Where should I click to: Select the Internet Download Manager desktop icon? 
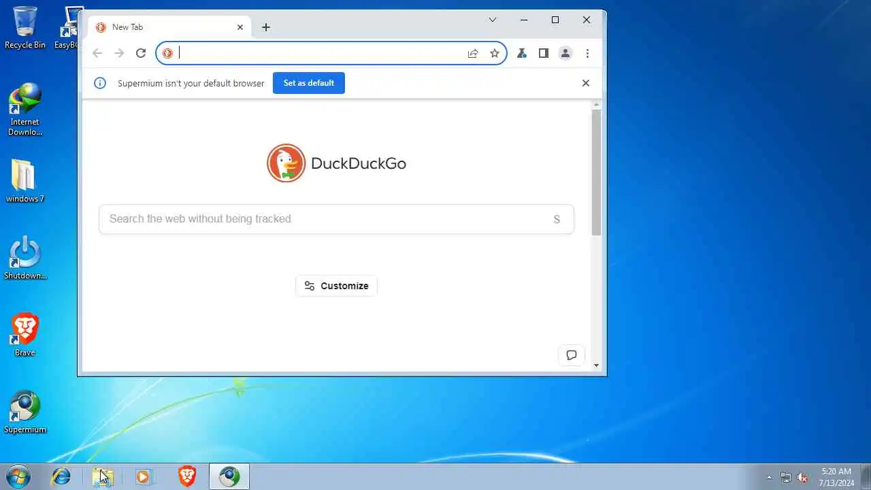(25, 110)
